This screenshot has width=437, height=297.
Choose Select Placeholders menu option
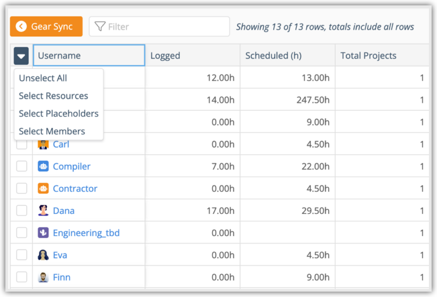coord(59,114)
